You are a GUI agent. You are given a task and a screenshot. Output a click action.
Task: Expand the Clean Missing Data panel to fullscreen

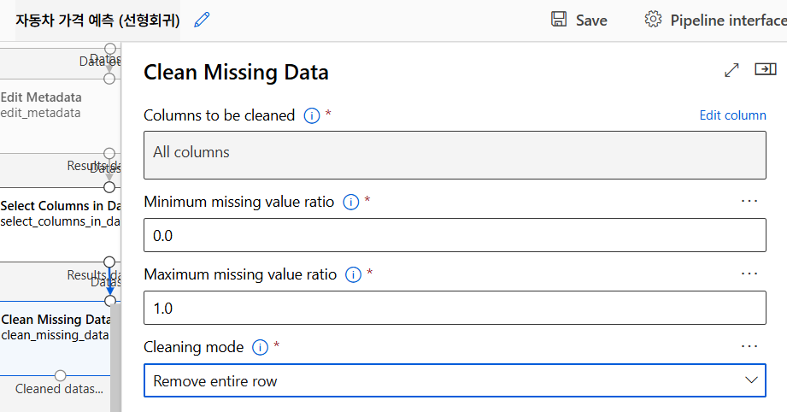pyautogui.click(x=731, y=71)
